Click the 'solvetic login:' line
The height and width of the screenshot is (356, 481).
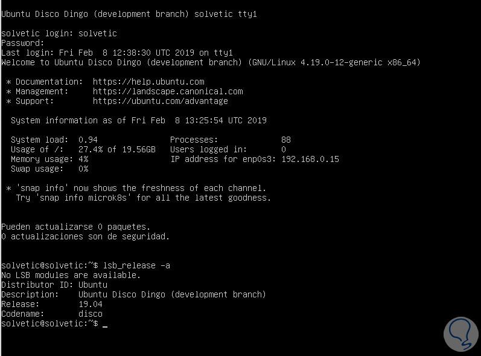pos(59,33)
